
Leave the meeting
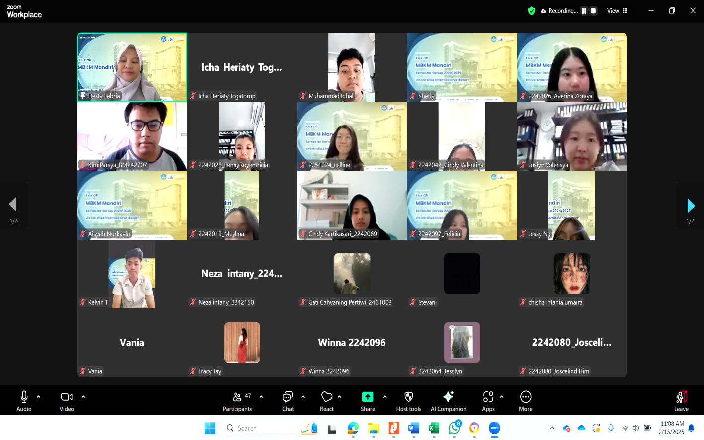click(681, 401)
